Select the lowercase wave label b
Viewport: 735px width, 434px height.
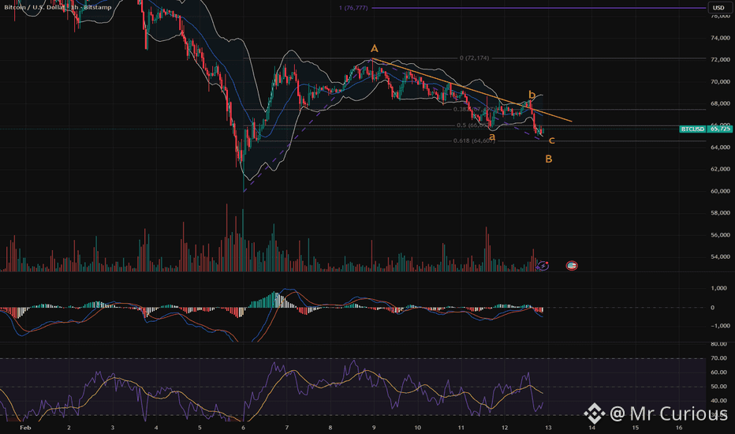532,95
